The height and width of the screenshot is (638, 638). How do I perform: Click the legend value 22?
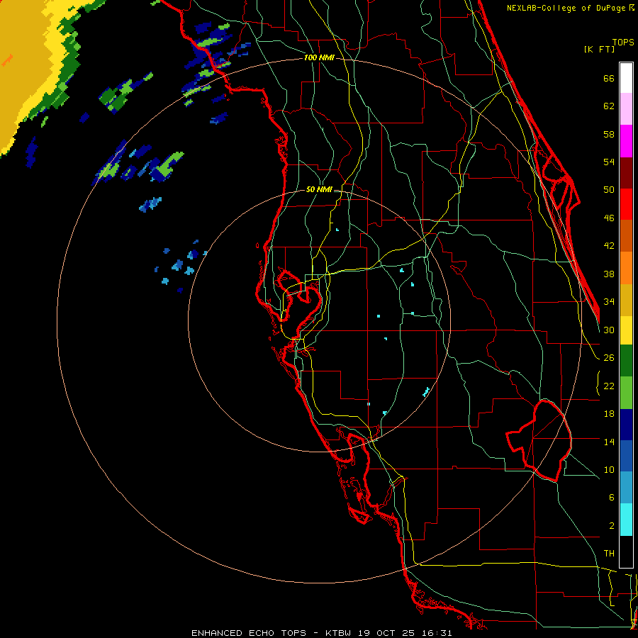(x=609, y=386)
